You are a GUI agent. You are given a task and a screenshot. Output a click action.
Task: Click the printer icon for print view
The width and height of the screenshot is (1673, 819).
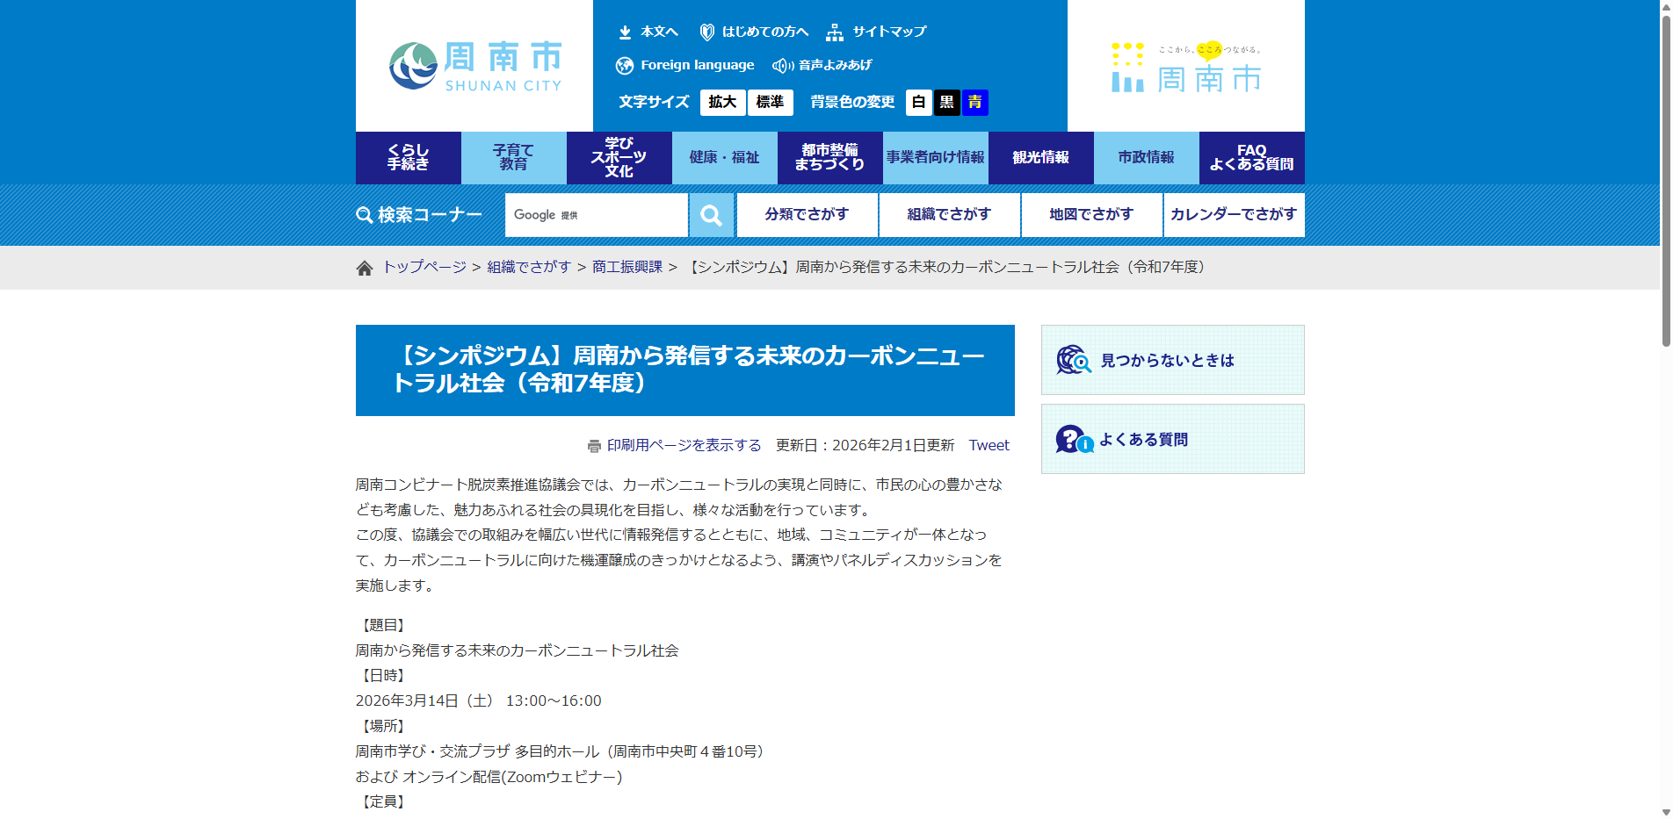(x=594, y=446)
